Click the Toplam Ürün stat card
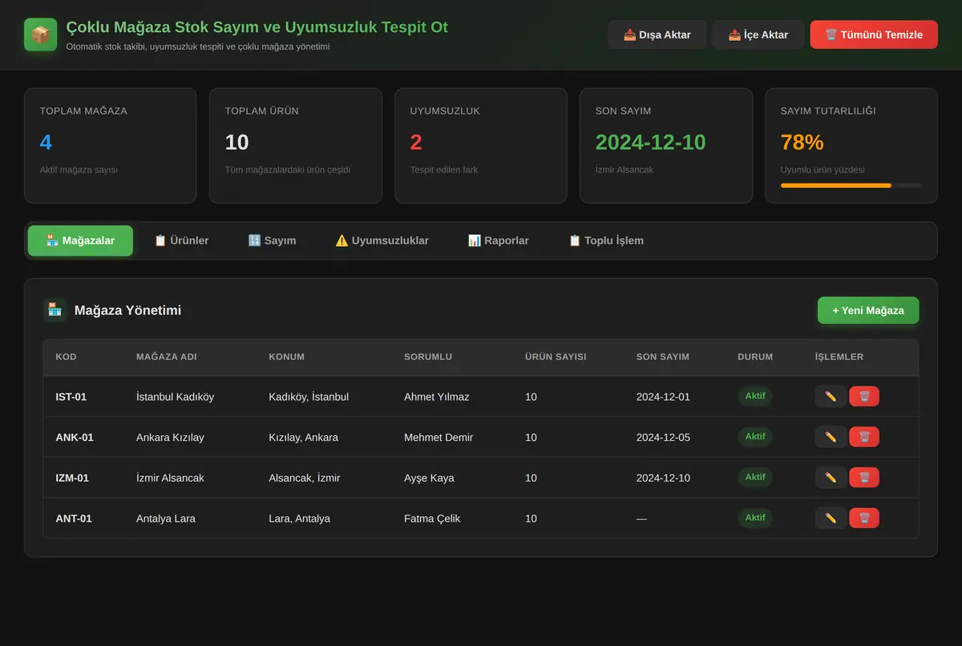This screenshot has height=646, width=962. click(x=296, y=145)
